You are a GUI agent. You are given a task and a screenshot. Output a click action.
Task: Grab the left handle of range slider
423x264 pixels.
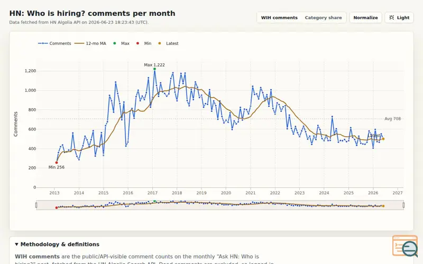click(36, 205)
